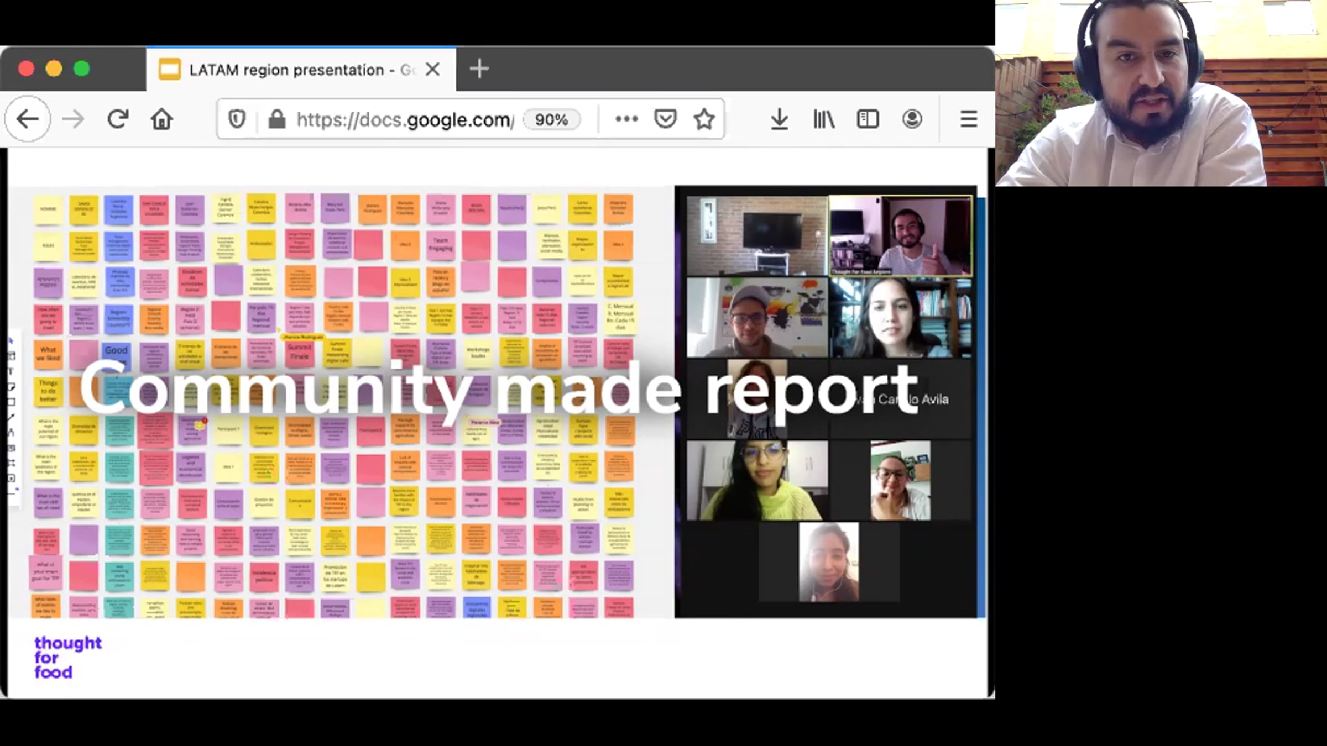Click the forward navigation arrow
Image resolution: width=1327 pixels, height=746 pixels.
point(72,119)
